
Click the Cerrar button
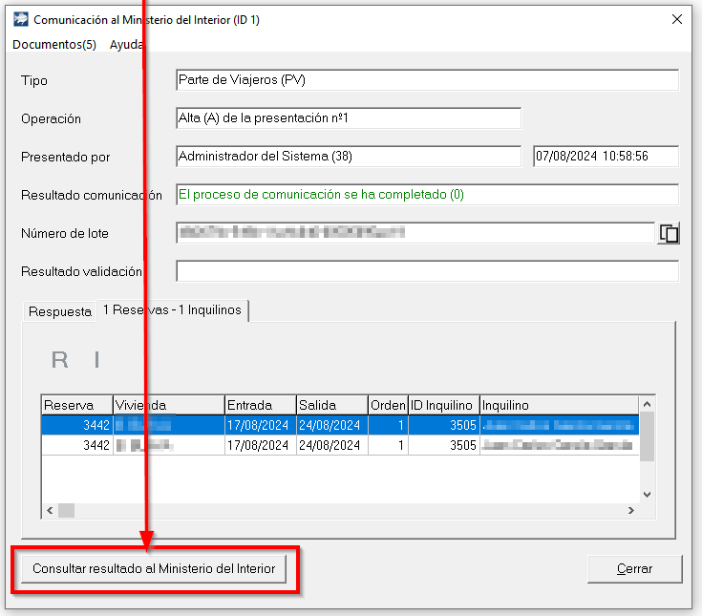pyautogui.click(x=634, y=569)
